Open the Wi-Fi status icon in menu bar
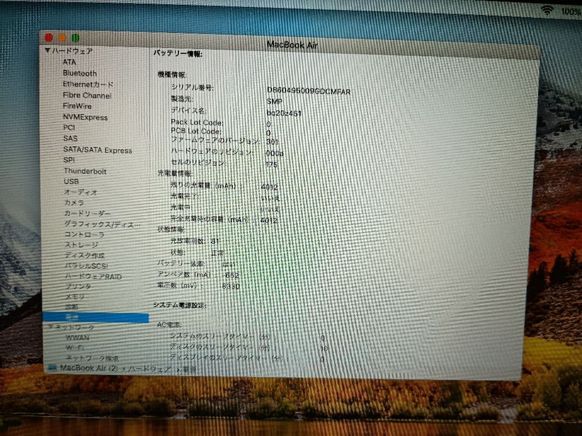Viewport: 582px width, 436px height. (x=547, y=10)
